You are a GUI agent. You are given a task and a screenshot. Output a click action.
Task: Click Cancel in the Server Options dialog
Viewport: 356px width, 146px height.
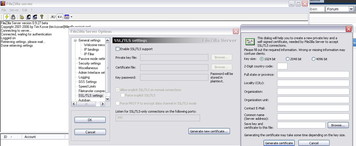[90, 132]
